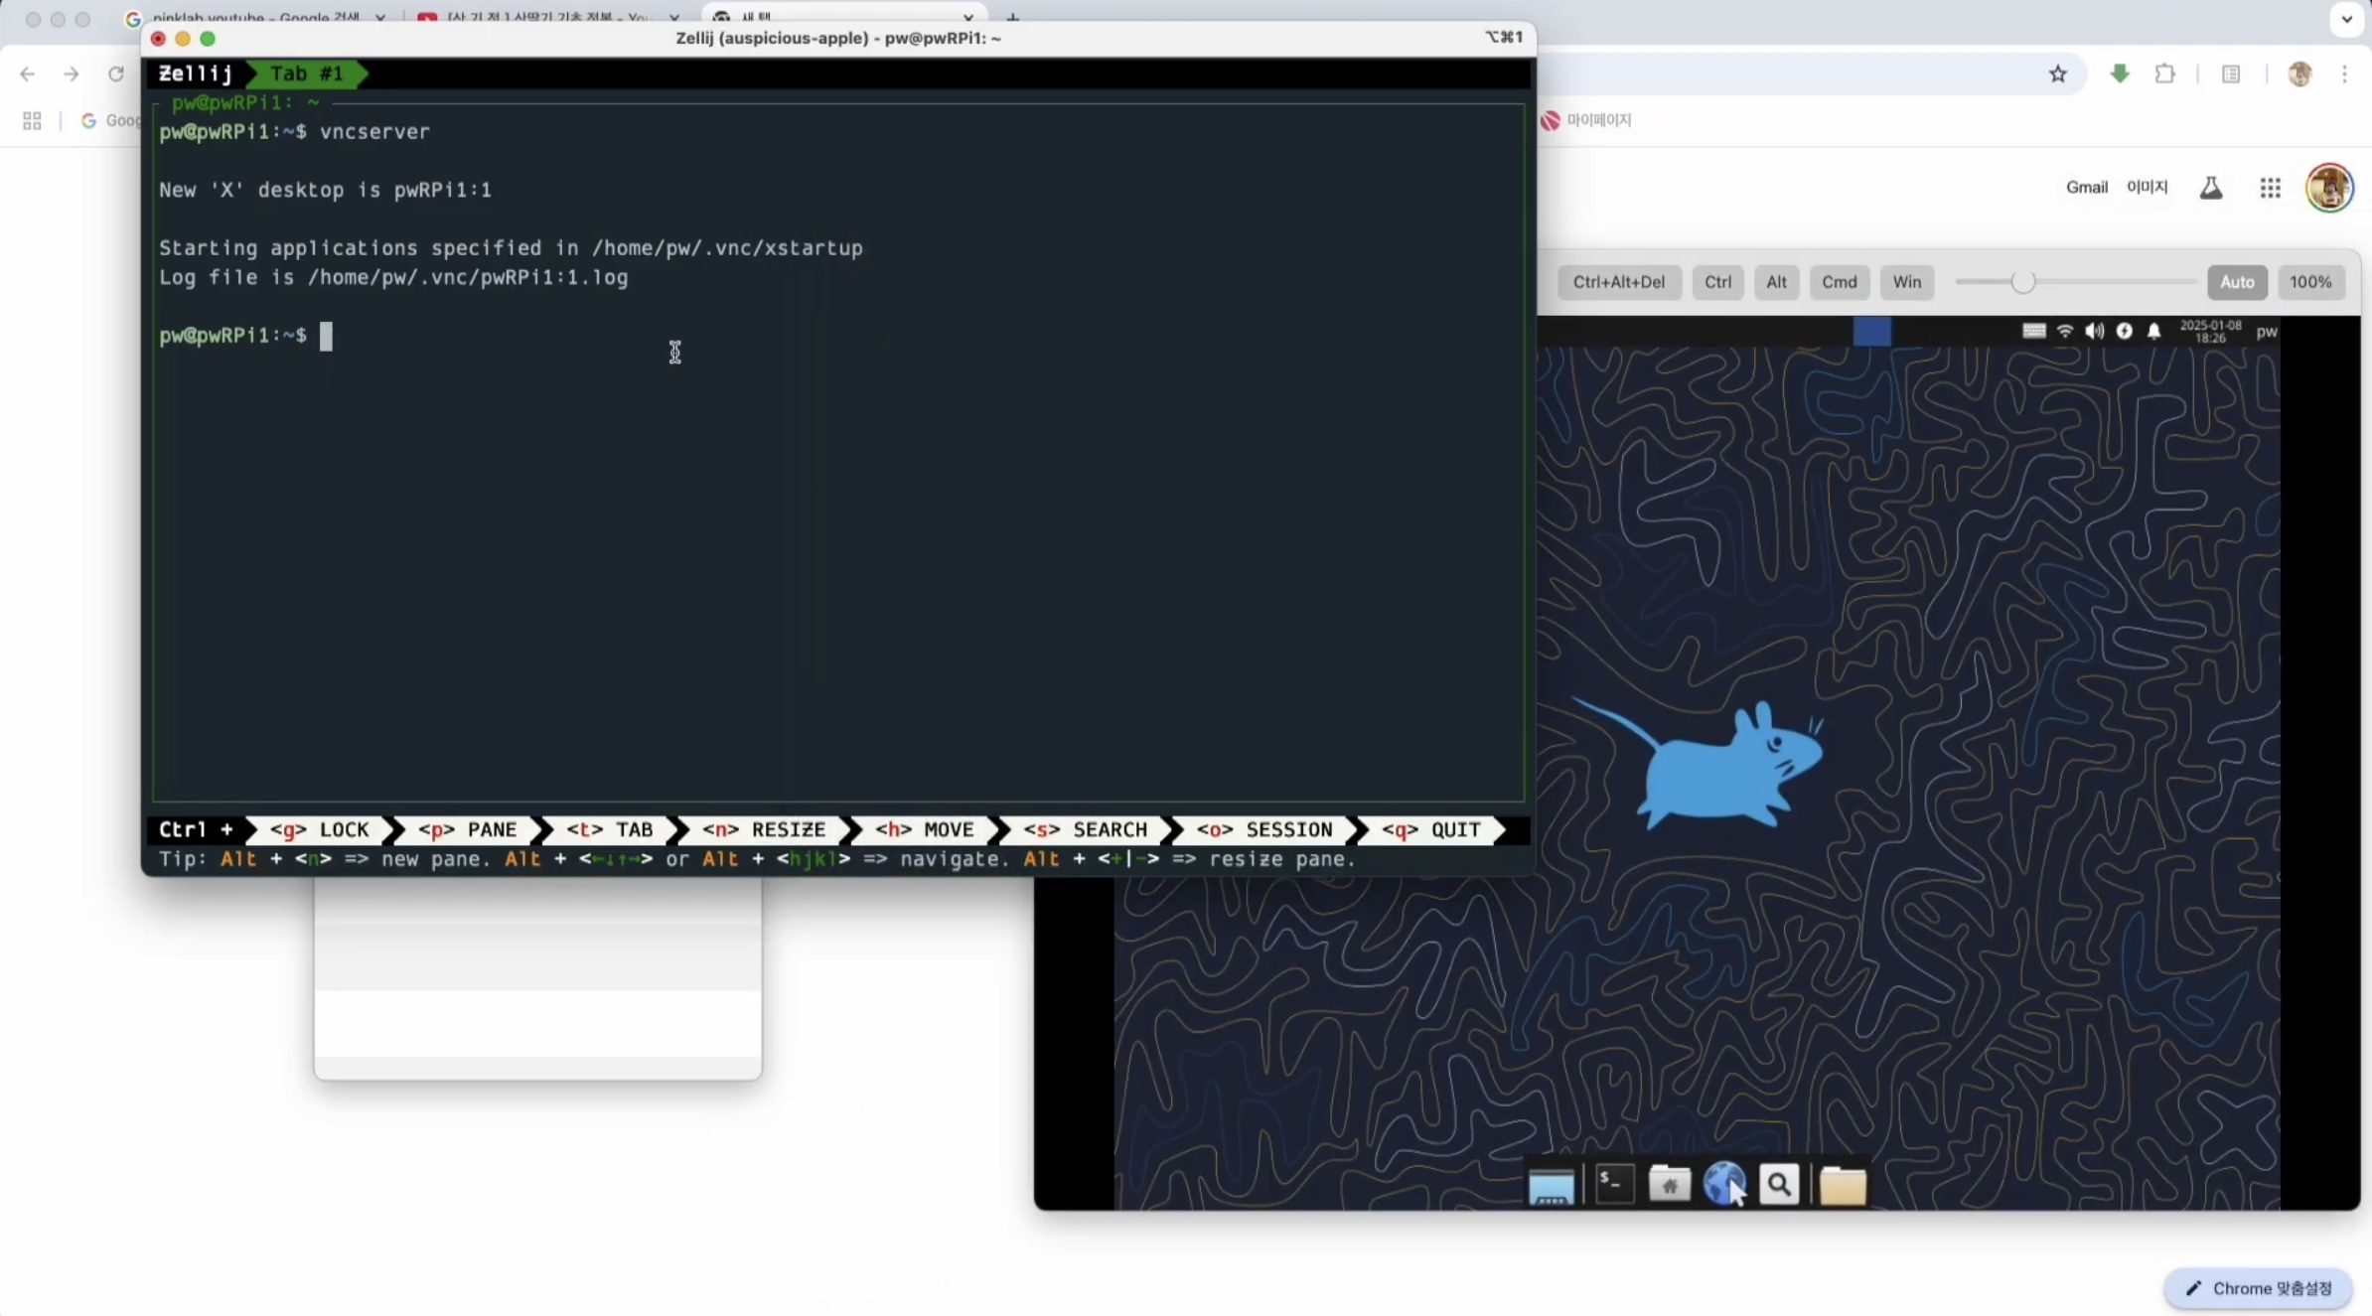Open Chrome's three-dot menu
Viewport: 2372px width, 1316px height.
(x=2344, y=74)
